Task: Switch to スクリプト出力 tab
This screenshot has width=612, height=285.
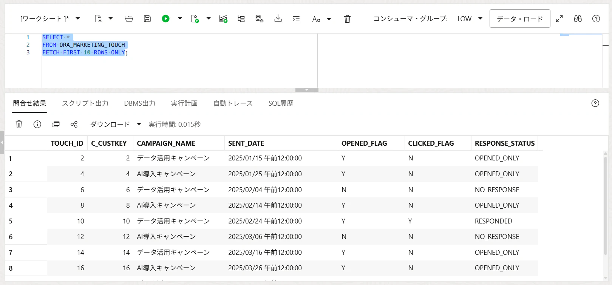Action: click(85, 103)
